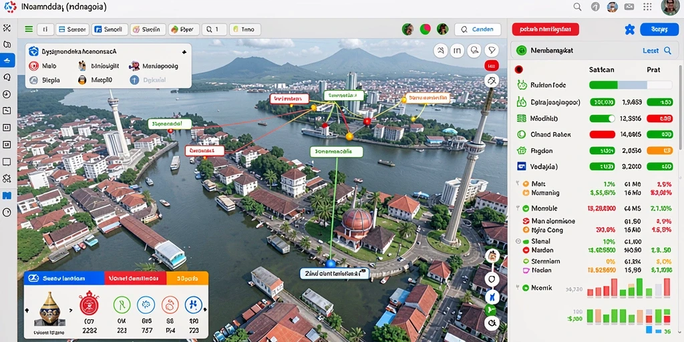
Task: Click the clock icon in left sidebar
Action: [7, 94]
